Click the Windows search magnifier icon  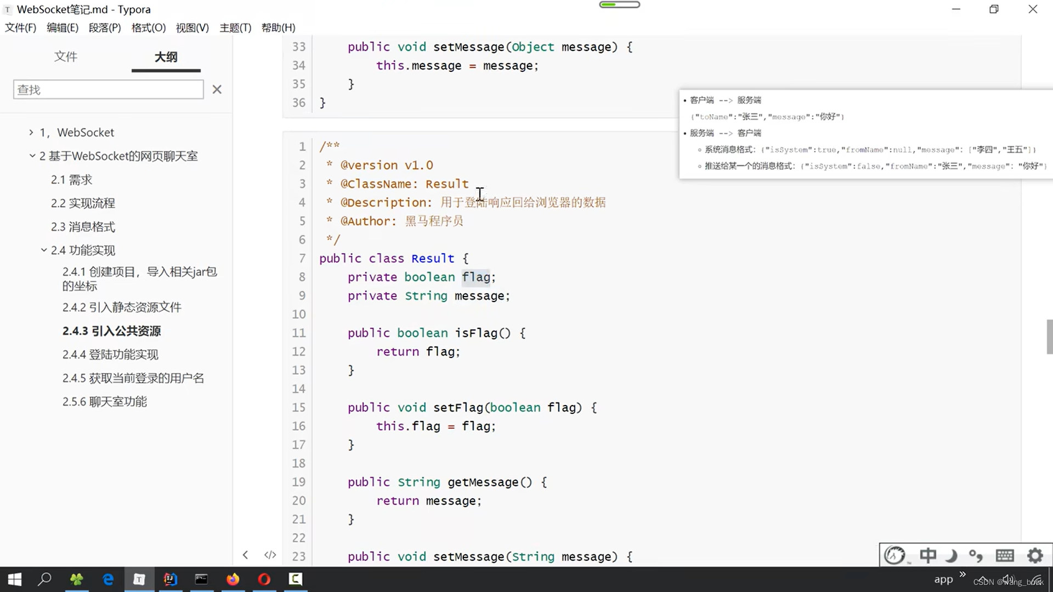click(44, 579)
